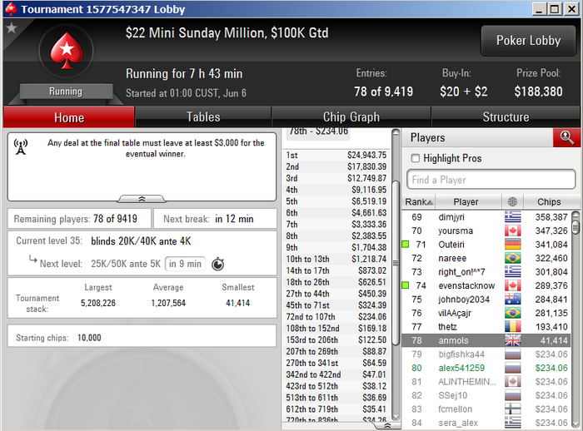This screenshot has width=583, height=431.
Task: Expand the payout list bottom chevron
Action: click(387, 426)
